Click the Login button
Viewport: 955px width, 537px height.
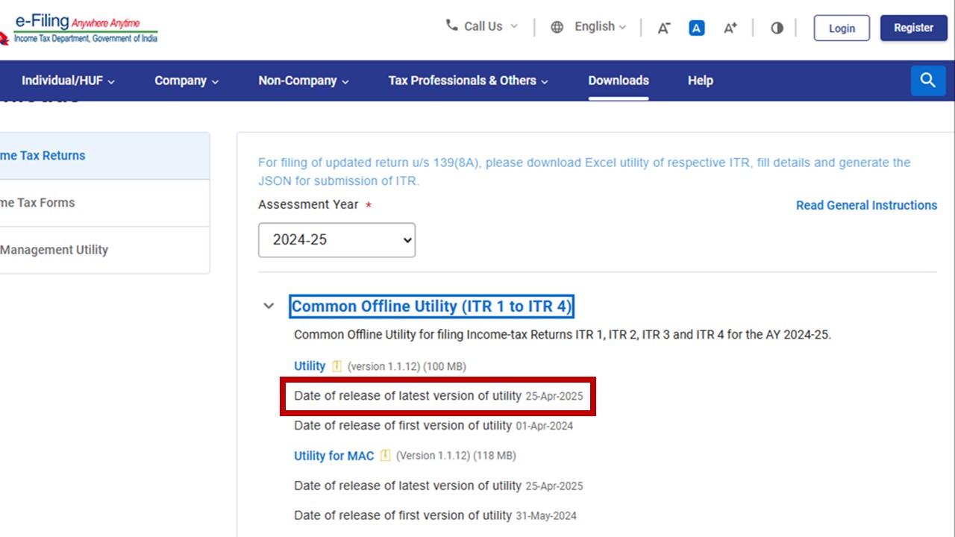[842, 28]
